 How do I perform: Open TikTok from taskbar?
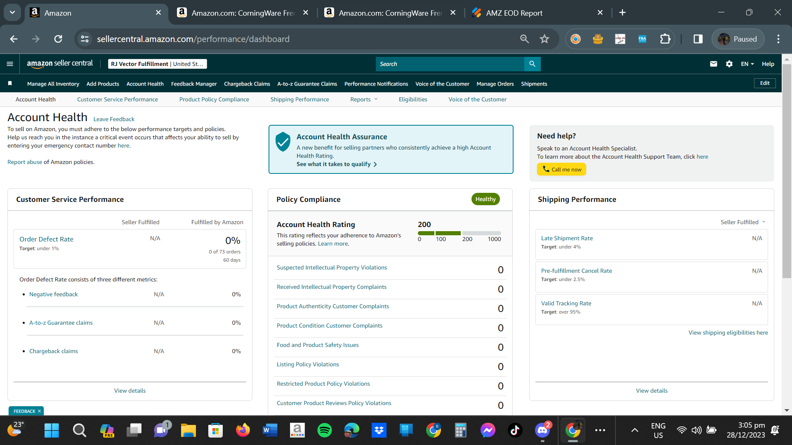[515, 431]
